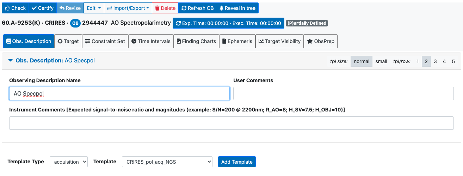The width and height of the screenshot is (463, 176).
Task: Click the Add Template button
Action: pos(237,162)
